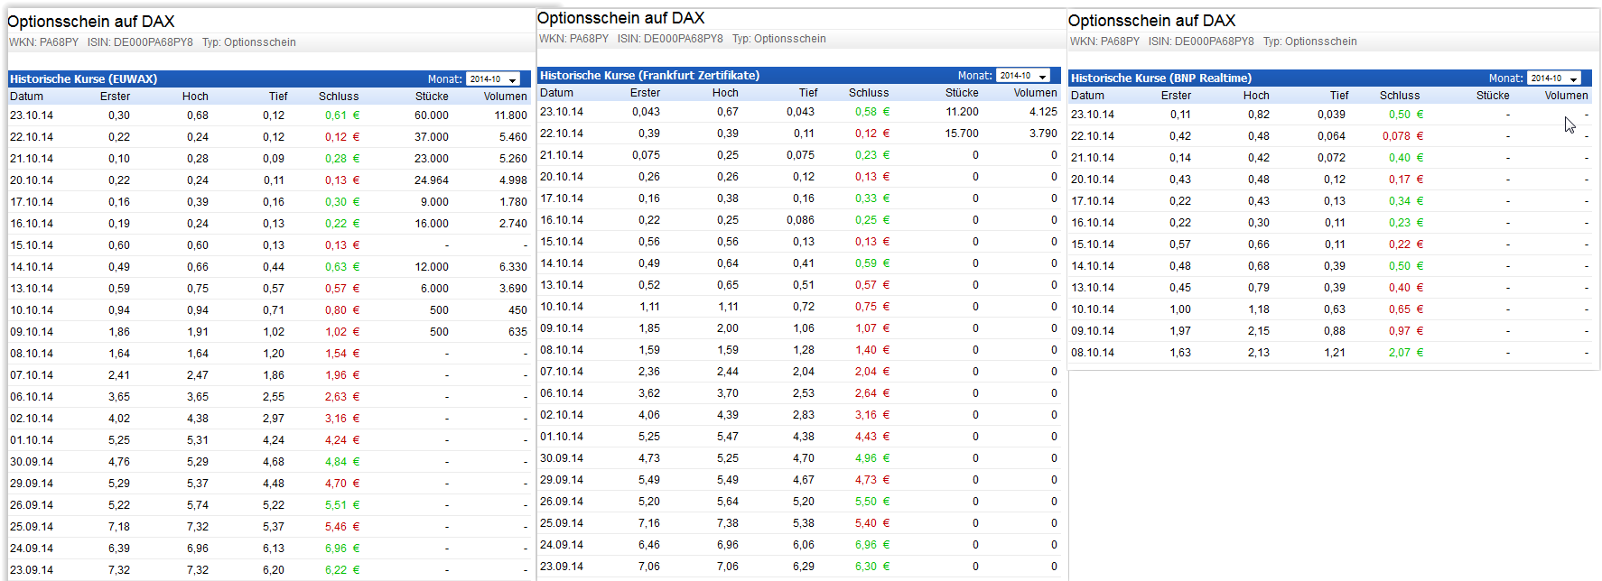The height and width of the screenshot is (581, 1602).
Task: Click the Hoch column header in Frankfurt Zertifikate table
Action: point(725,93)
